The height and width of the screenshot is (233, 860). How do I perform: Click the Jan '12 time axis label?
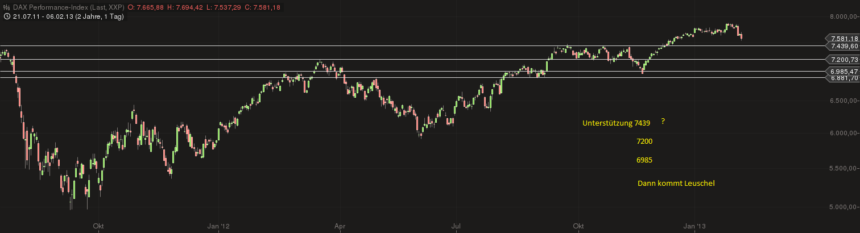(218, 226)
